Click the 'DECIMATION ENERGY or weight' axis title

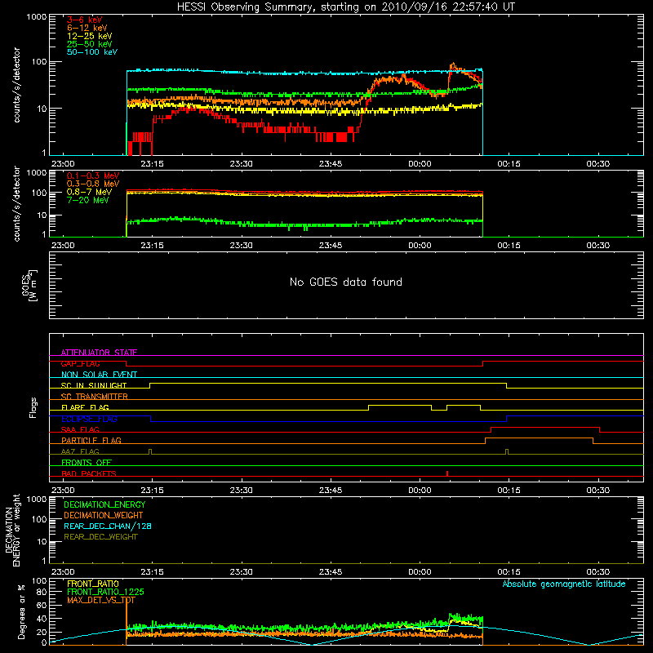pyautogui.click(x=12, y=530)
